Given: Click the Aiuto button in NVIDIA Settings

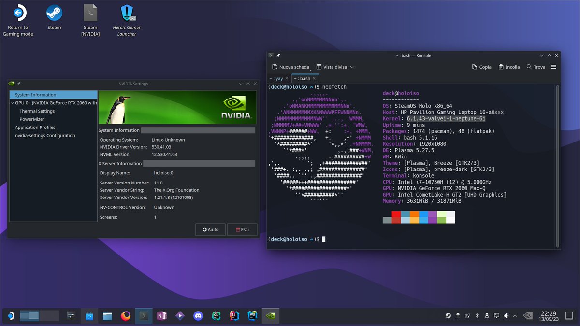Looking at the screenshot, I should [210, 229].
